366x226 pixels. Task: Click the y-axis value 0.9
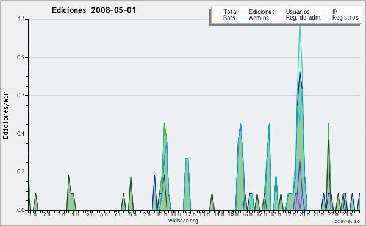(21, 57)
